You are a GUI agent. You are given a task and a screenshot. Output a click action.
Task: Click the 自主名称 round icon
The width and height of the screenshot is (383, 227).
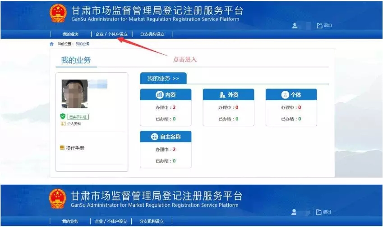pyautogui.click(x=154, y=137)
